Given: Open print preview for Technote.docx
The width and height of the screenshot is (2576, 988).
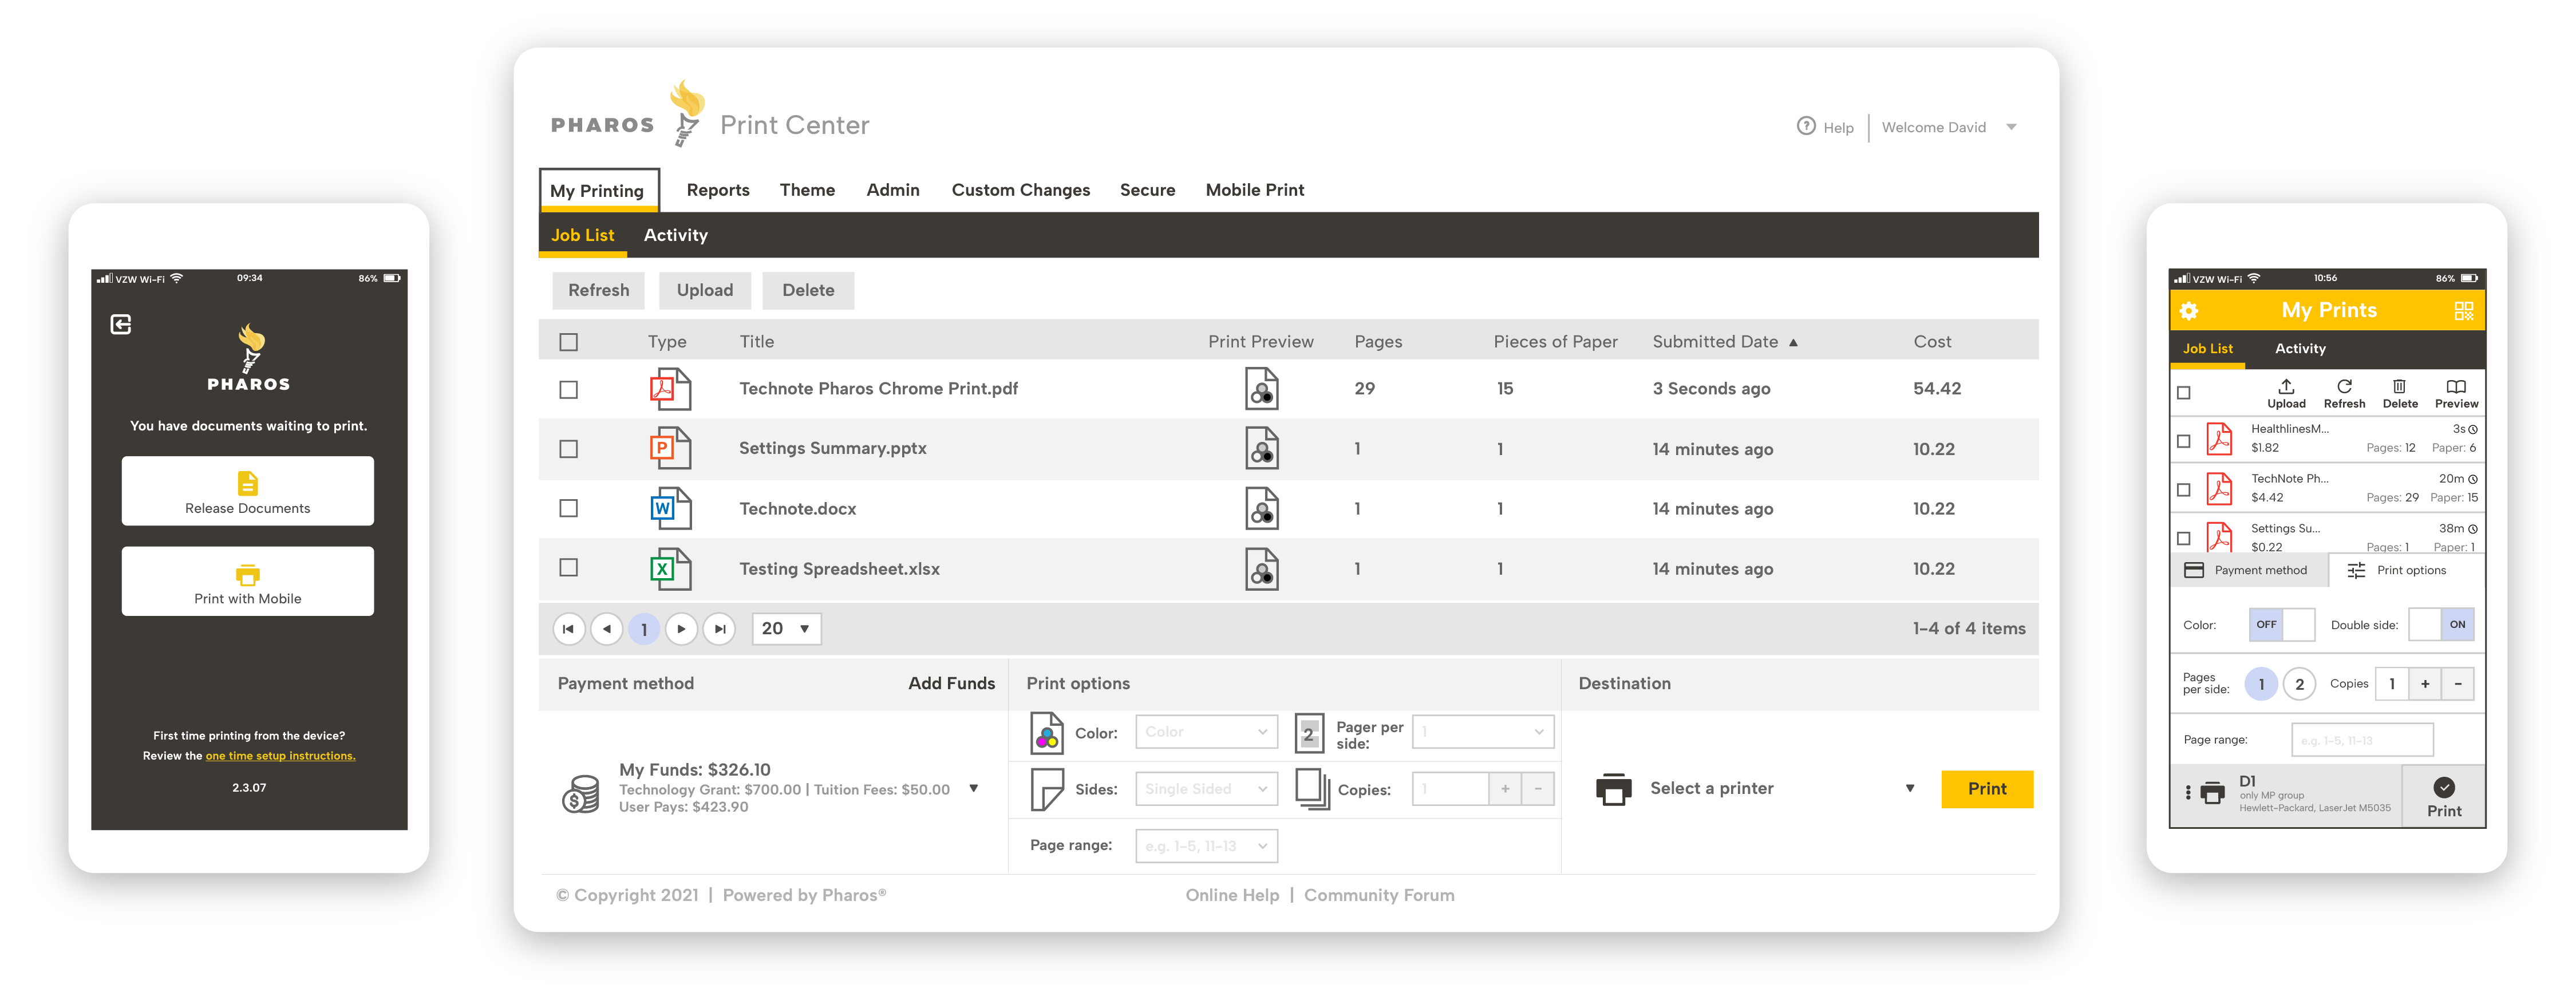Looking at the screenshot, I should coord(1261,508).
